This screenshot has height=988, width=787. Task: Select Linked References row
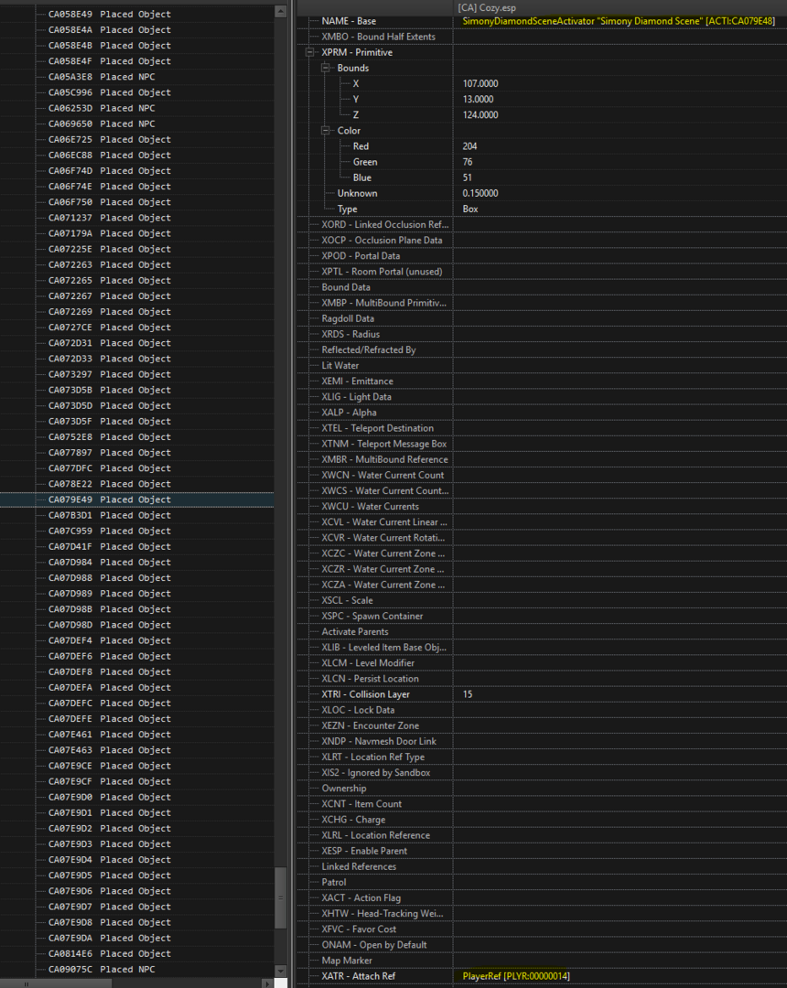pyautogui.click(x=542, y=866)
